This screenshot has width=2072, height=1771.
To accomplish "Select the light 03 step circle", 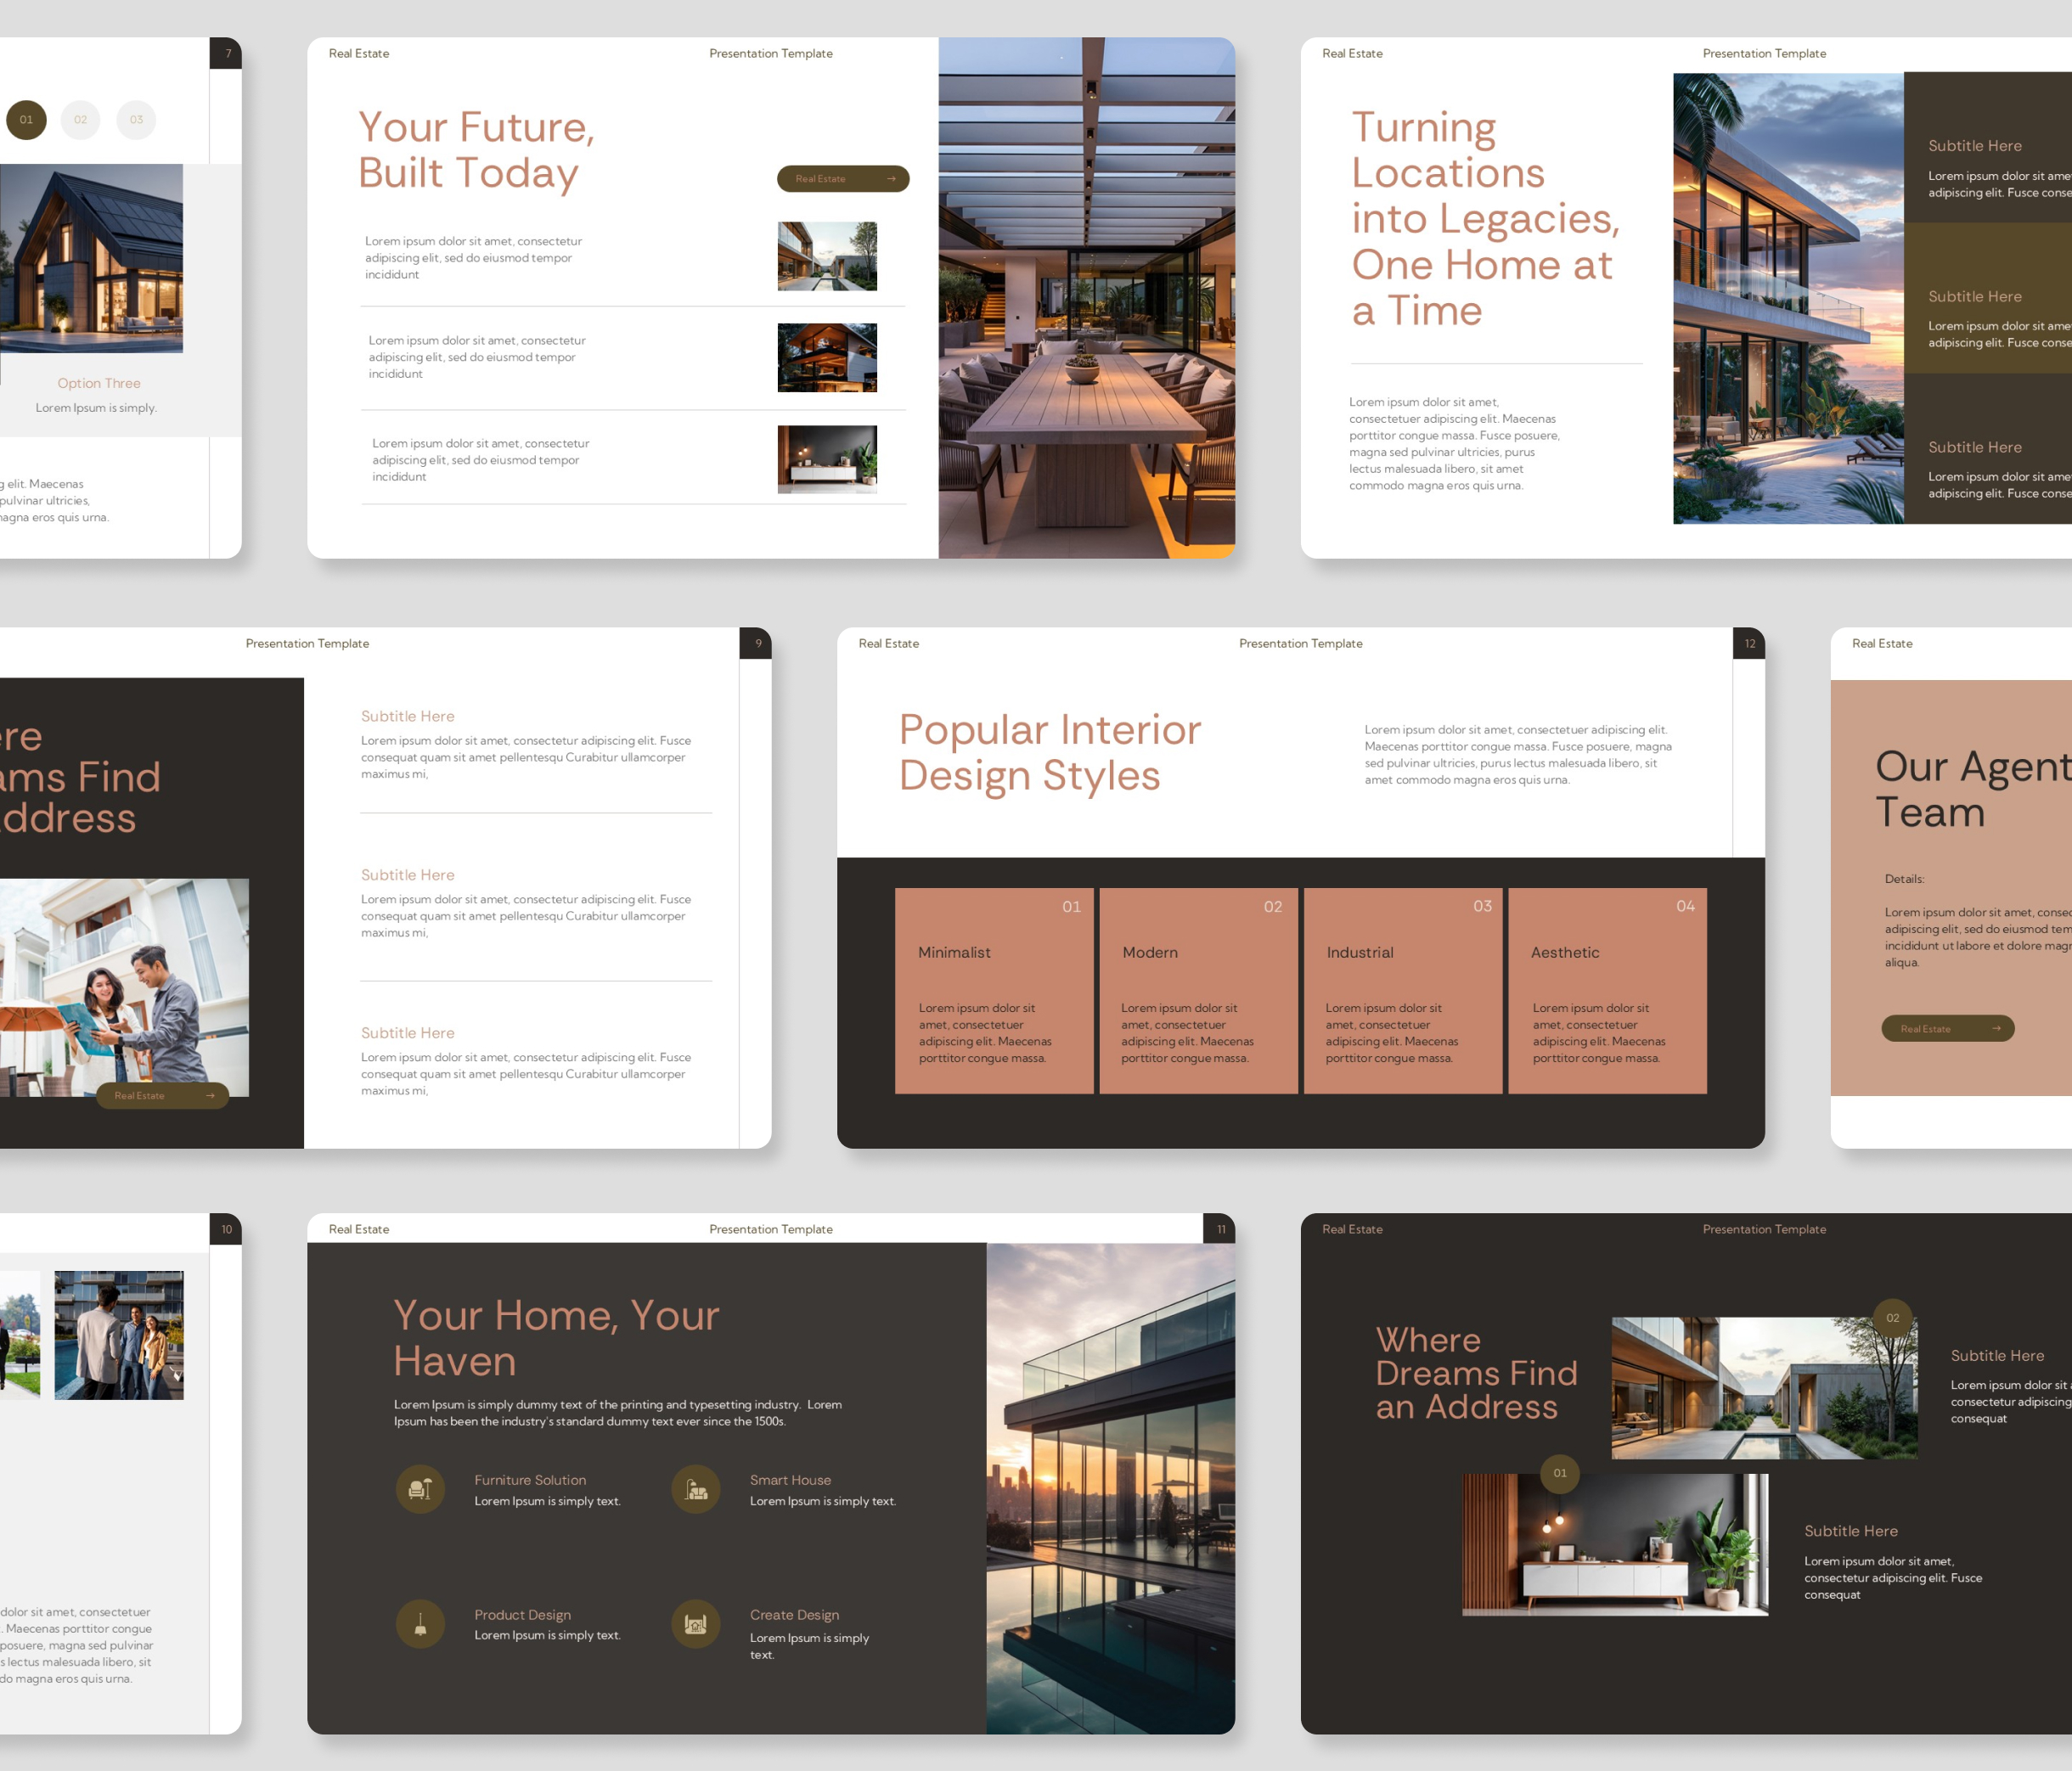I will point(136,120).
